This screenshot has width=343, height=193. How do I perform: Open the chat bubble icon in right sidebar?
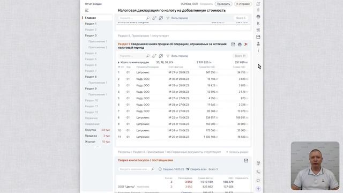(258, 181)
